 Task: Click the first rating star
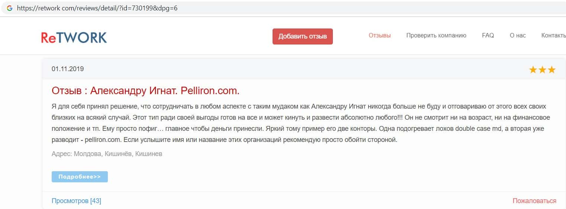[x=533, y=70]
